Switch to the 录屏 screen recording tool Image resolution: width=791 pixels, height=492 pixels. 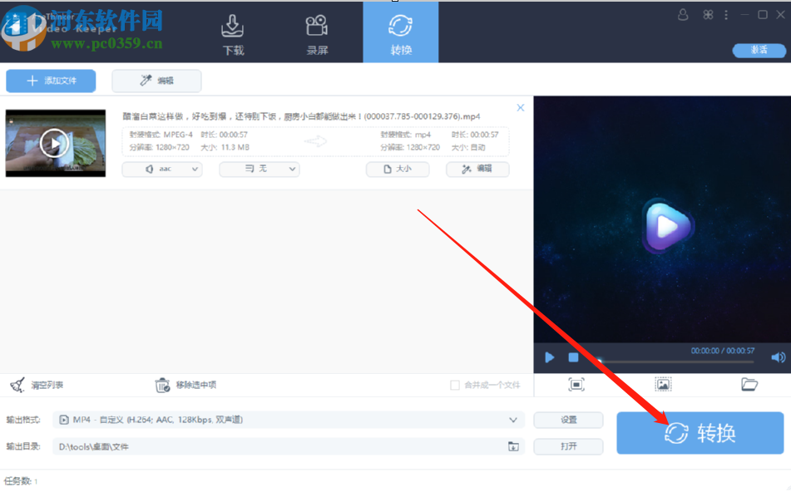[317, 32]
